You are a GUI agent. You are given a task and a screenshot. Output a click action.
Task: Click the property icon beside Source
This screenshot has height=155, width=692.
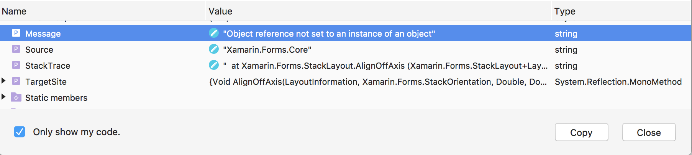[16, 49]
